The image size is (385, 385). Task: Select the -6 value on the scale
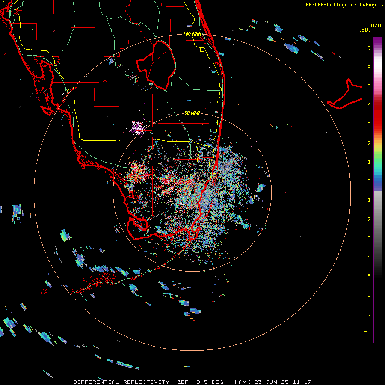click(x=367, y=295)
